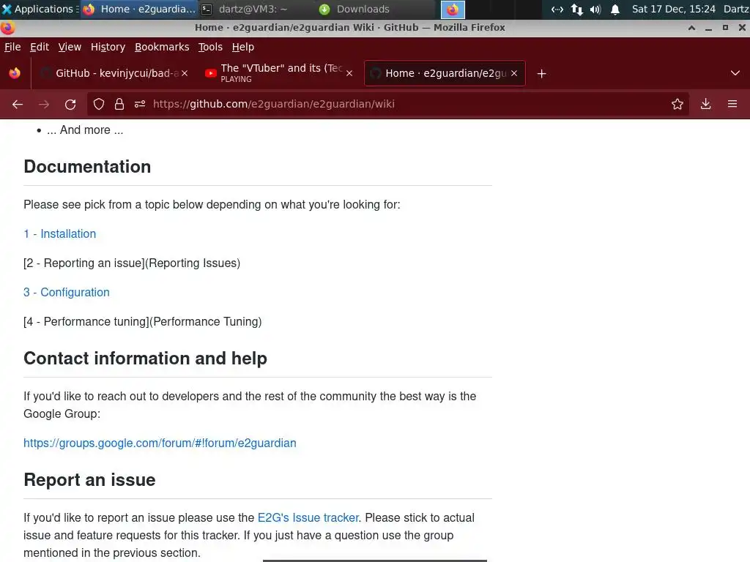Screen dimensions: 750x562
Task: Click the Contact information and help heading
Action: click(x=146, y=359)
